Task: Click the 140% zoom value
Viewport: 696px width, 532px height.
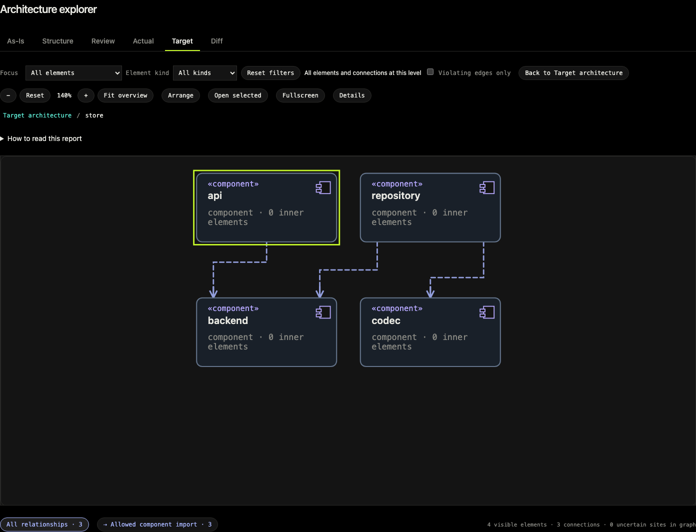Action: (x=64, y=95)
